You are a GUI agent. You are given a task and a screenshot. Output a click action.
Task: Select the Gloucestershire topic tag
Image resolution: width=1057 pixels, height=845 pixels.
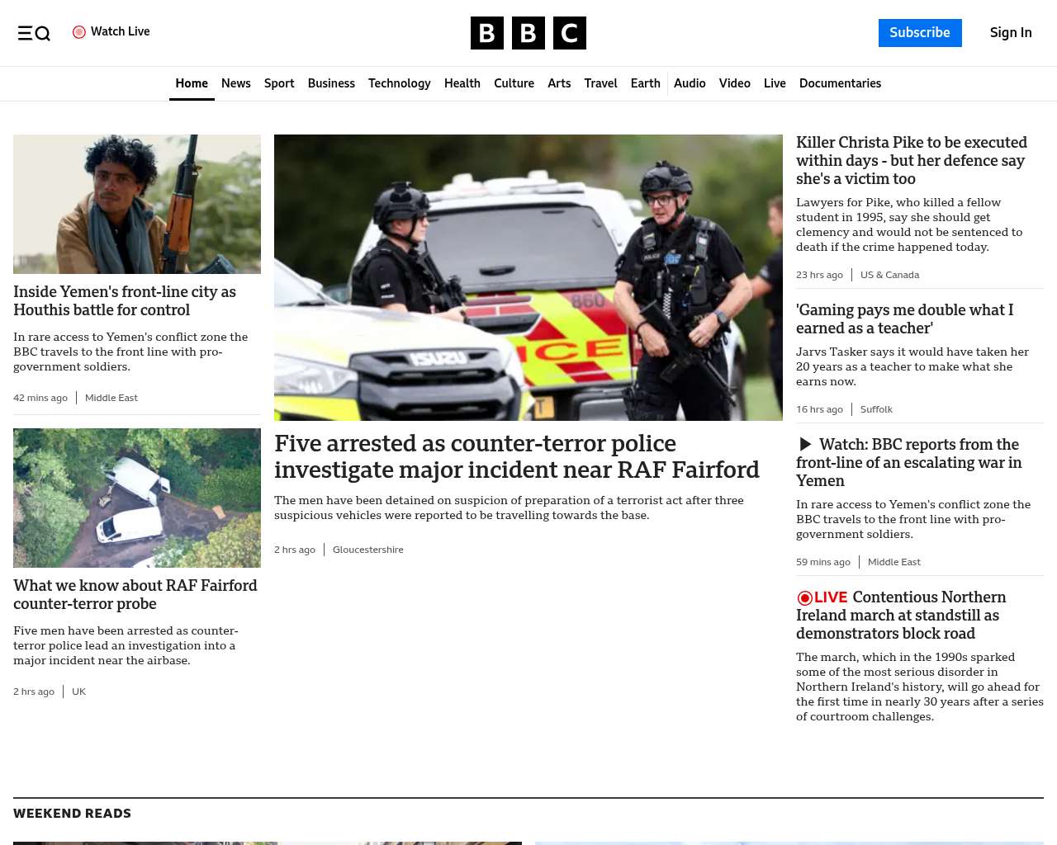[368, 550]
